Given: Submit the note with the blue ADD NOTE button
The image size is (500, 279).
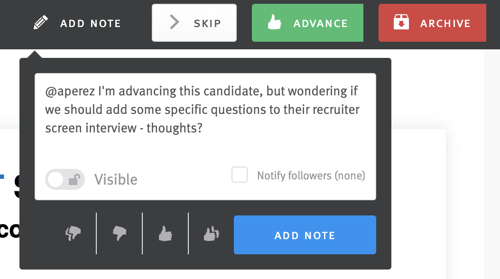Looking at the screenshot, I should coord(305,234).
